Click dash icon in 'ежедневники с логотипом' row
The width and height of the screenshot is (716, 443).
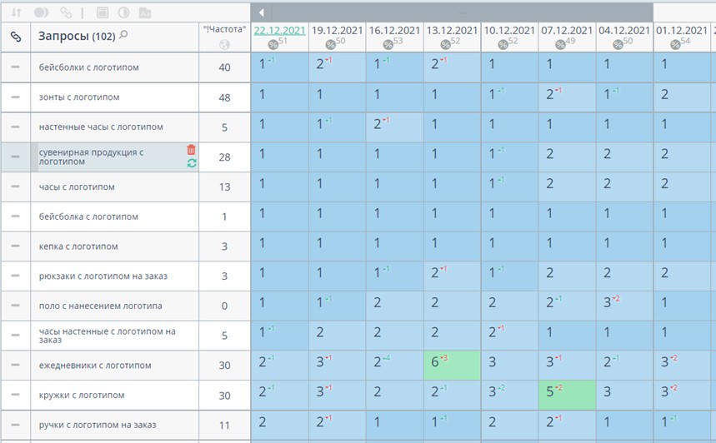coord(15,365)
